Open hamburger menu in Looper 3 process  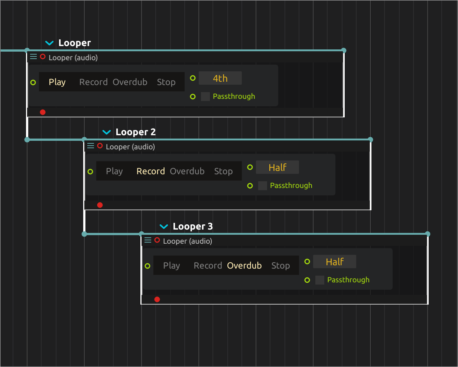pyautogui.click(x=148, y=240)
